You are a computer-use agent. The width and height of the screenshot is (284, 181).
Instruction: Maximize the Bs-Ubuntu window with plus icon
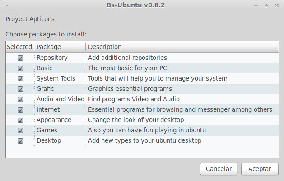point(266,5)
